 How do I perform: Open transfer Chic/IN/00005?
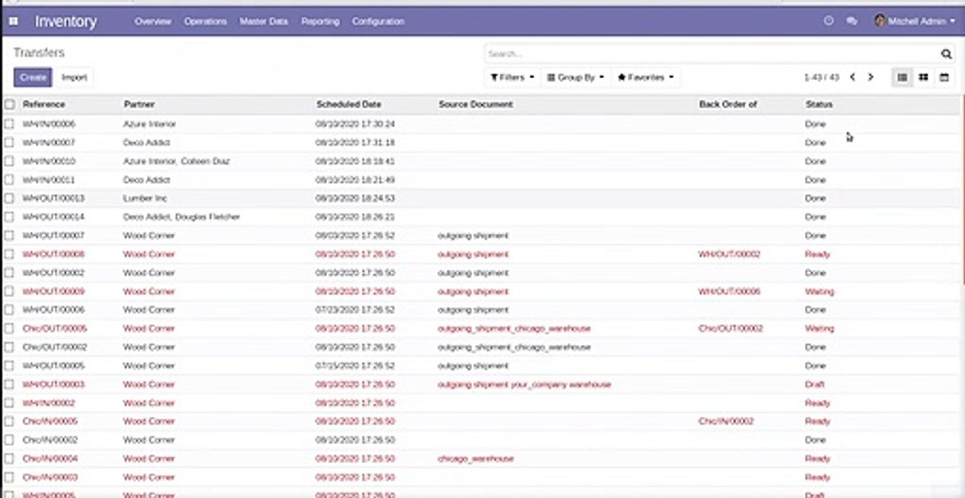point(50,421)
